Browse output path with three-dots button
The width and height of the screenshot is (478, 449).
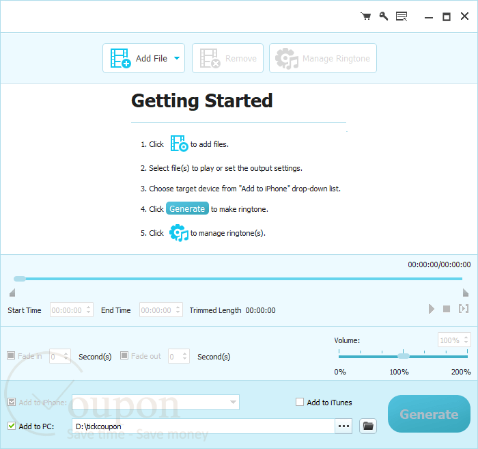[343, 426]
